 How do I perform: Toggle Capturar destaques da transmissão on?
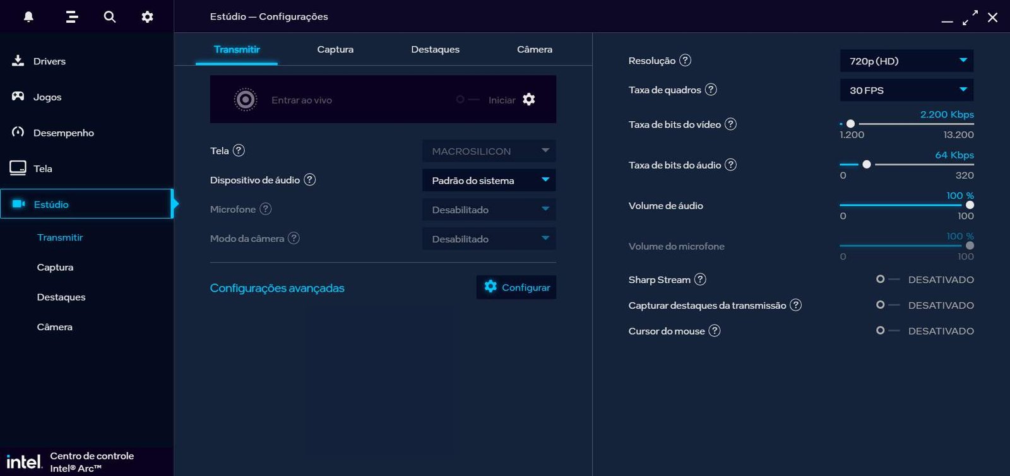pyautogui.click(x=886, y=305)
